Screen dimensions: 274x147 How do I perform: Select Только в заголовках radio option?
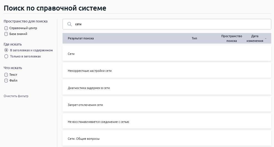(6, 56)
